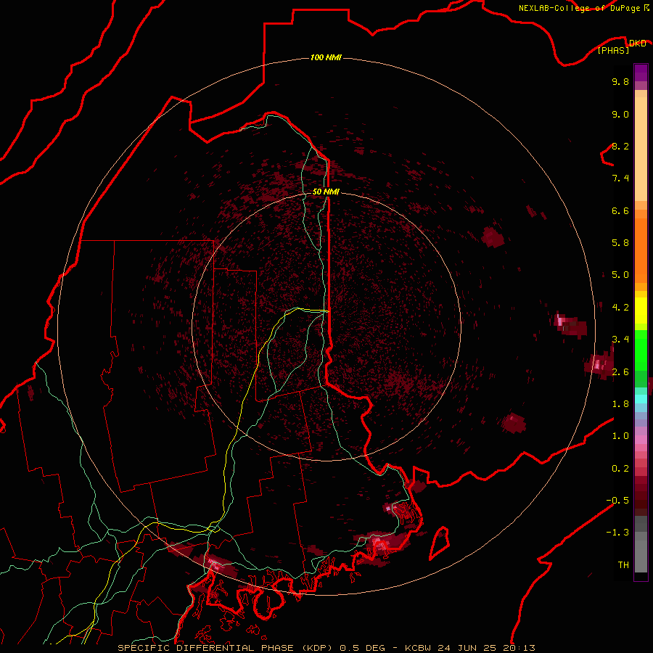
Task: Pick the cyan band in the color scale
Action: pos(641,399)
